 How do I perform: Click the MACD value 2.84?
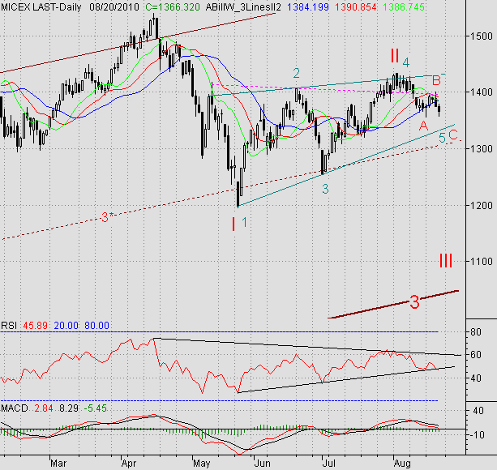(x=44, y=408)
